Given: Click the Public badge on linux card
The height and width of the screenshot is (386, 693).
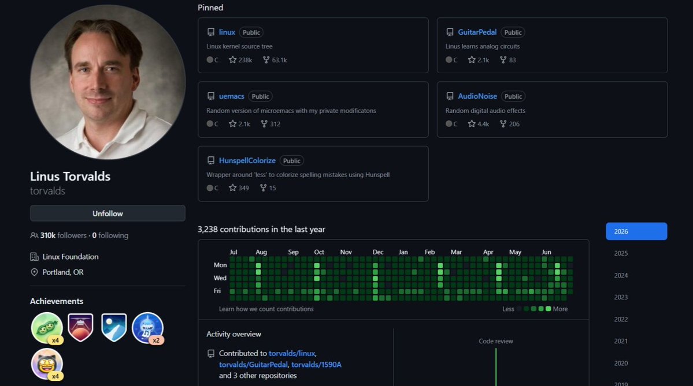Looking at the screenshot, I should coord(251,32).
